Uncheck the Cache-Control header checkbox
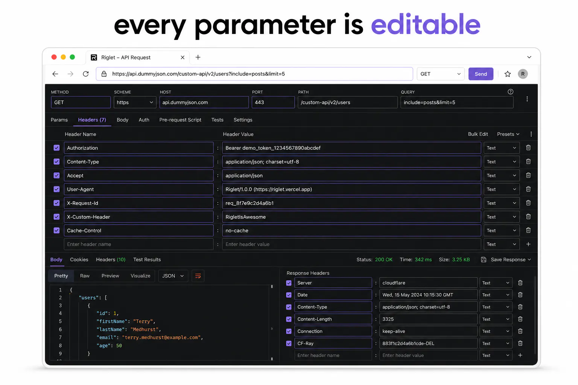Viewport: 578px width, 385px height. 56,230
